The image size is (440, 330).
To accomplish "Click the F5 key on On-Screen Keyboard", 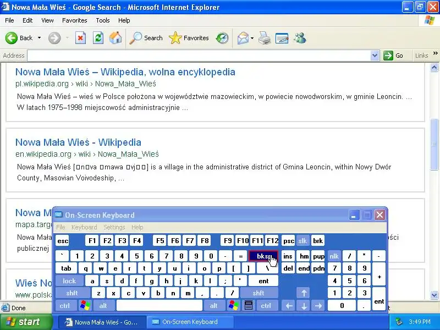I will [160, 241].
